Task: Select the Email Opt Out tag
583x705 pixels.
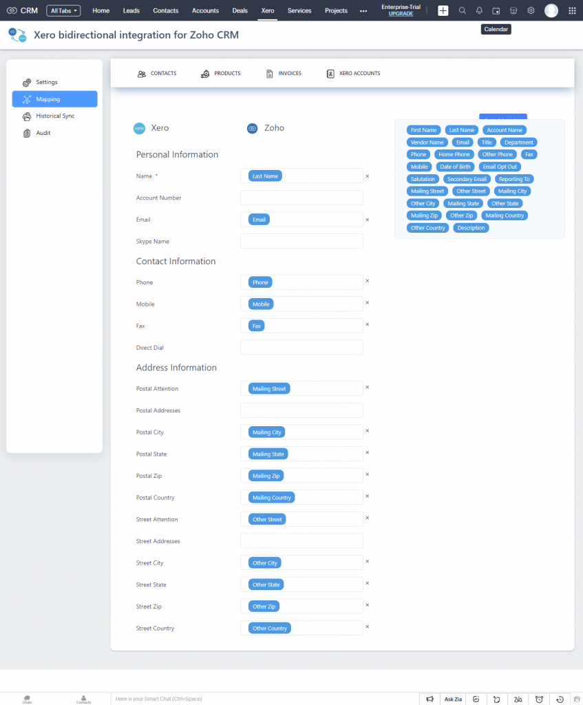Action: point(500,167)
